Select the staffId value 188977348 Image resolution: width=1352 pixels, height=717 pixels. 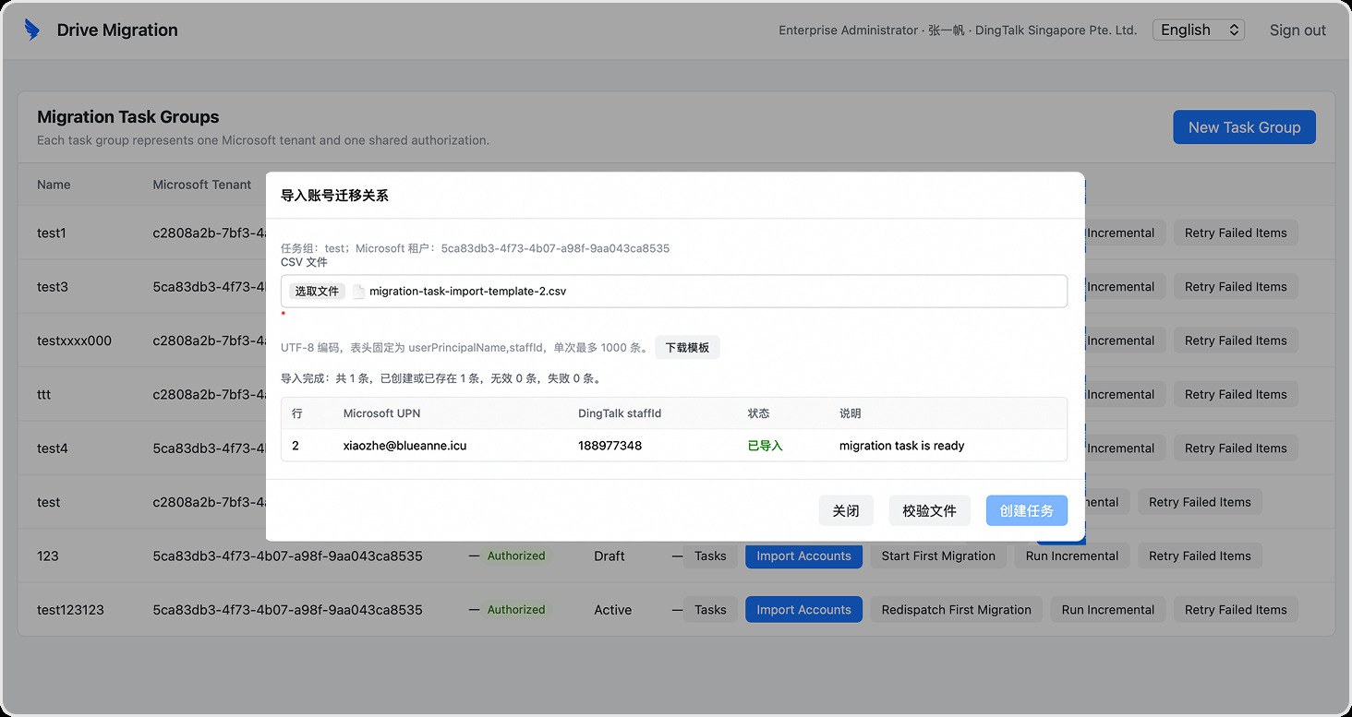pos(610,445)
